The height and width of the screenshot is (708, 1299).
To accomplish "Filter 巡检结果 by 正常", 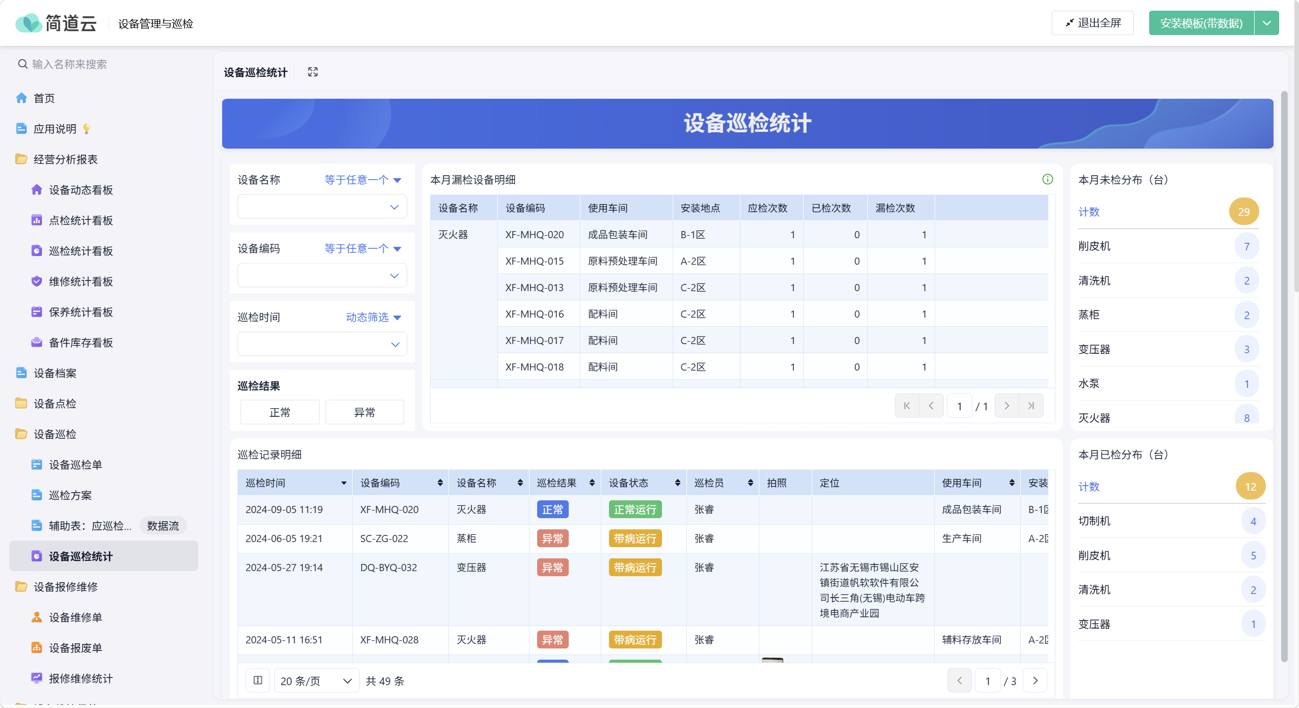I will pos(280,412).
